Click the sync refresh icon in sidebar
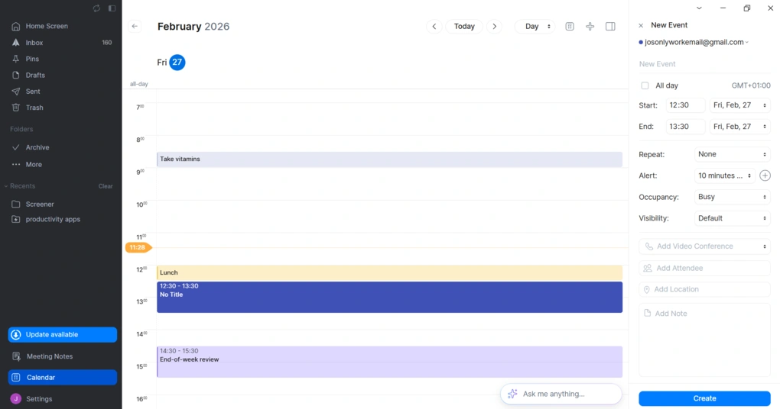Screen dimensions: 780x409 [x=96, y=8]
